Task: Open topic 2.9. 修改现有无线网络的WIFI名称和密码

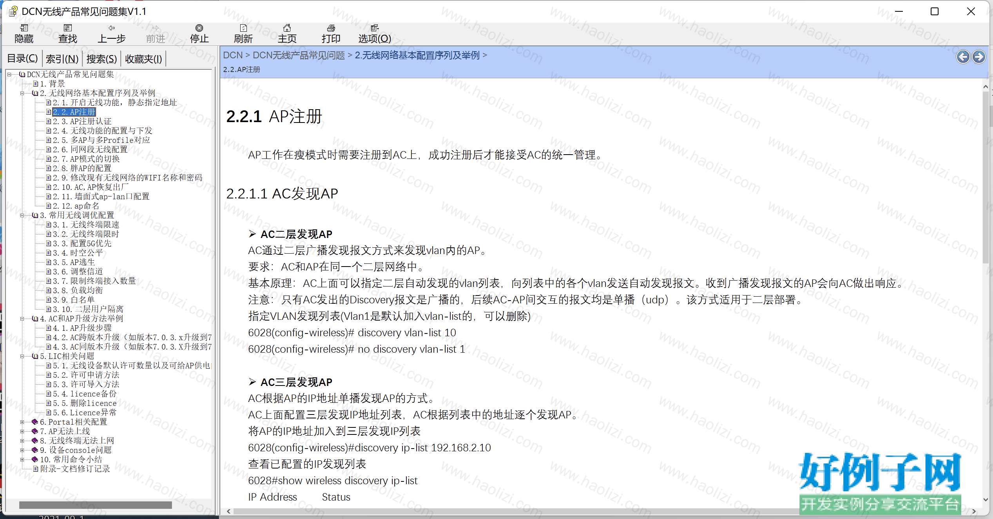Action: click(127, 178)
